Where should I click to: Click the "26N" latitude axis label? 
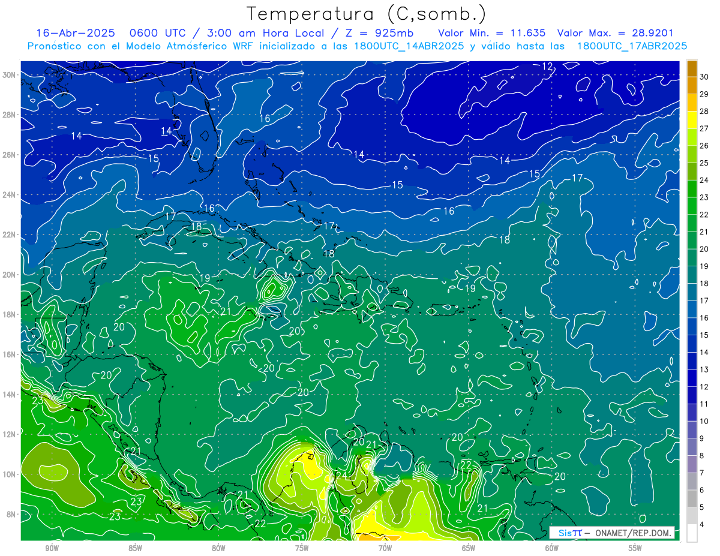pyautogui.click(x=10, y=155)
